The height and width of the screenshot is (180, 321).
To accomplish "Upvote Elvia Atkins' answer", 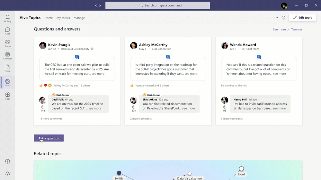I will (x=134, y=107).
